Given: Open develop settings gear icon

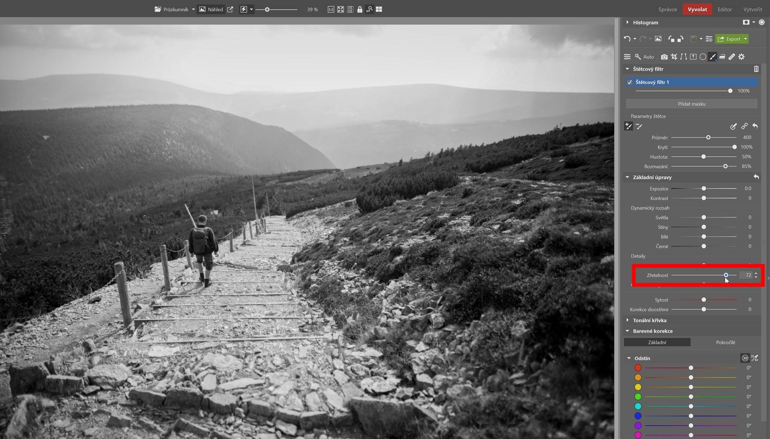Looking at the screenshot, I should 741,57.
